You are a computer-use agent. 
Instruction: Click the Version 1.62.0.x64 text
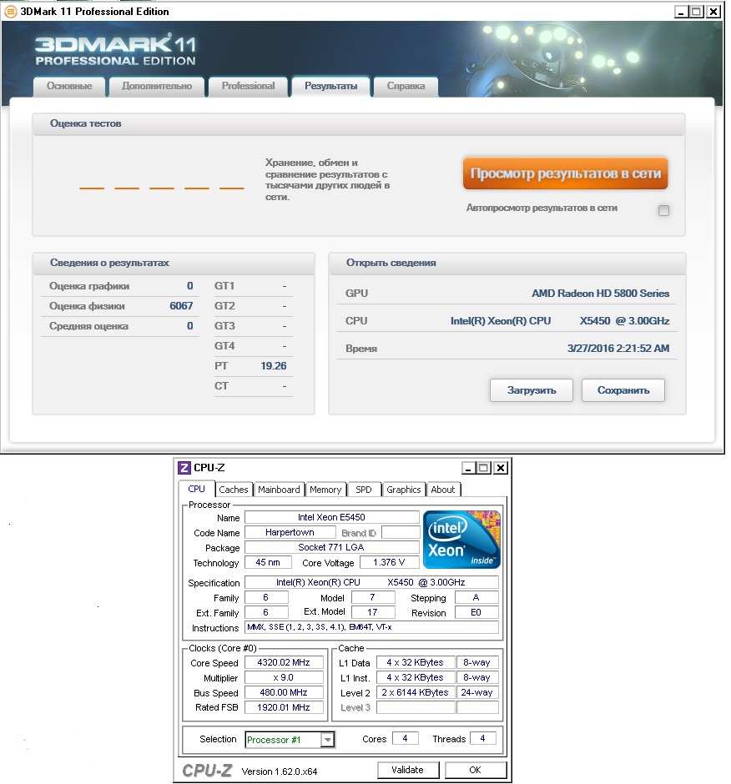click(280, 771)
